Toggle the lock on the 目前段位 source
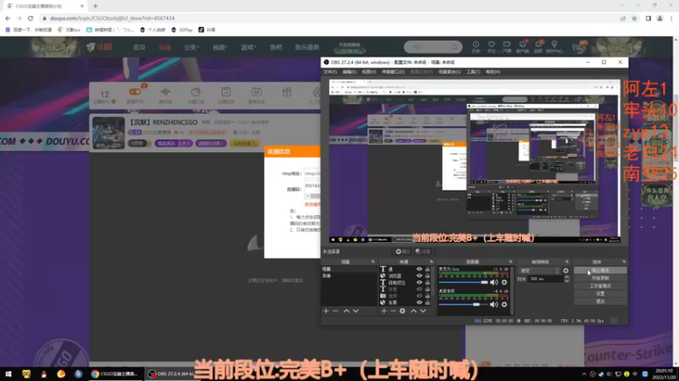Viewport: 679px width, 381px height. 428,283
